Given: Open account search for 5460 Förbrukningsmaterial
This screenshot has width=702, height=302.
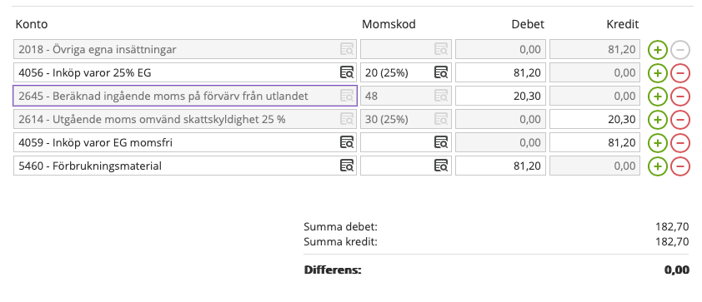Looking at the screenshot, I should [347, 166].
